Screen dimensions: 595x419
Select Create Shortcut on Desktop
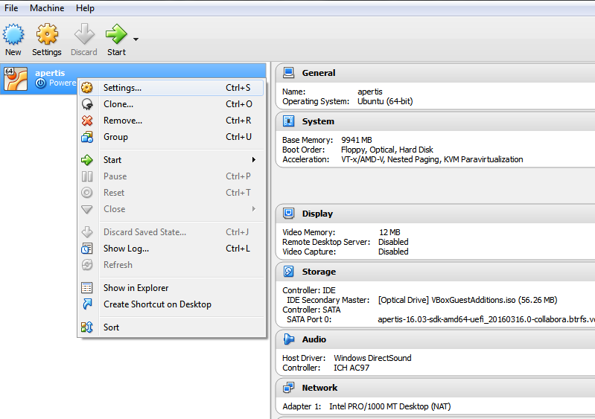[x=171, y=304]
